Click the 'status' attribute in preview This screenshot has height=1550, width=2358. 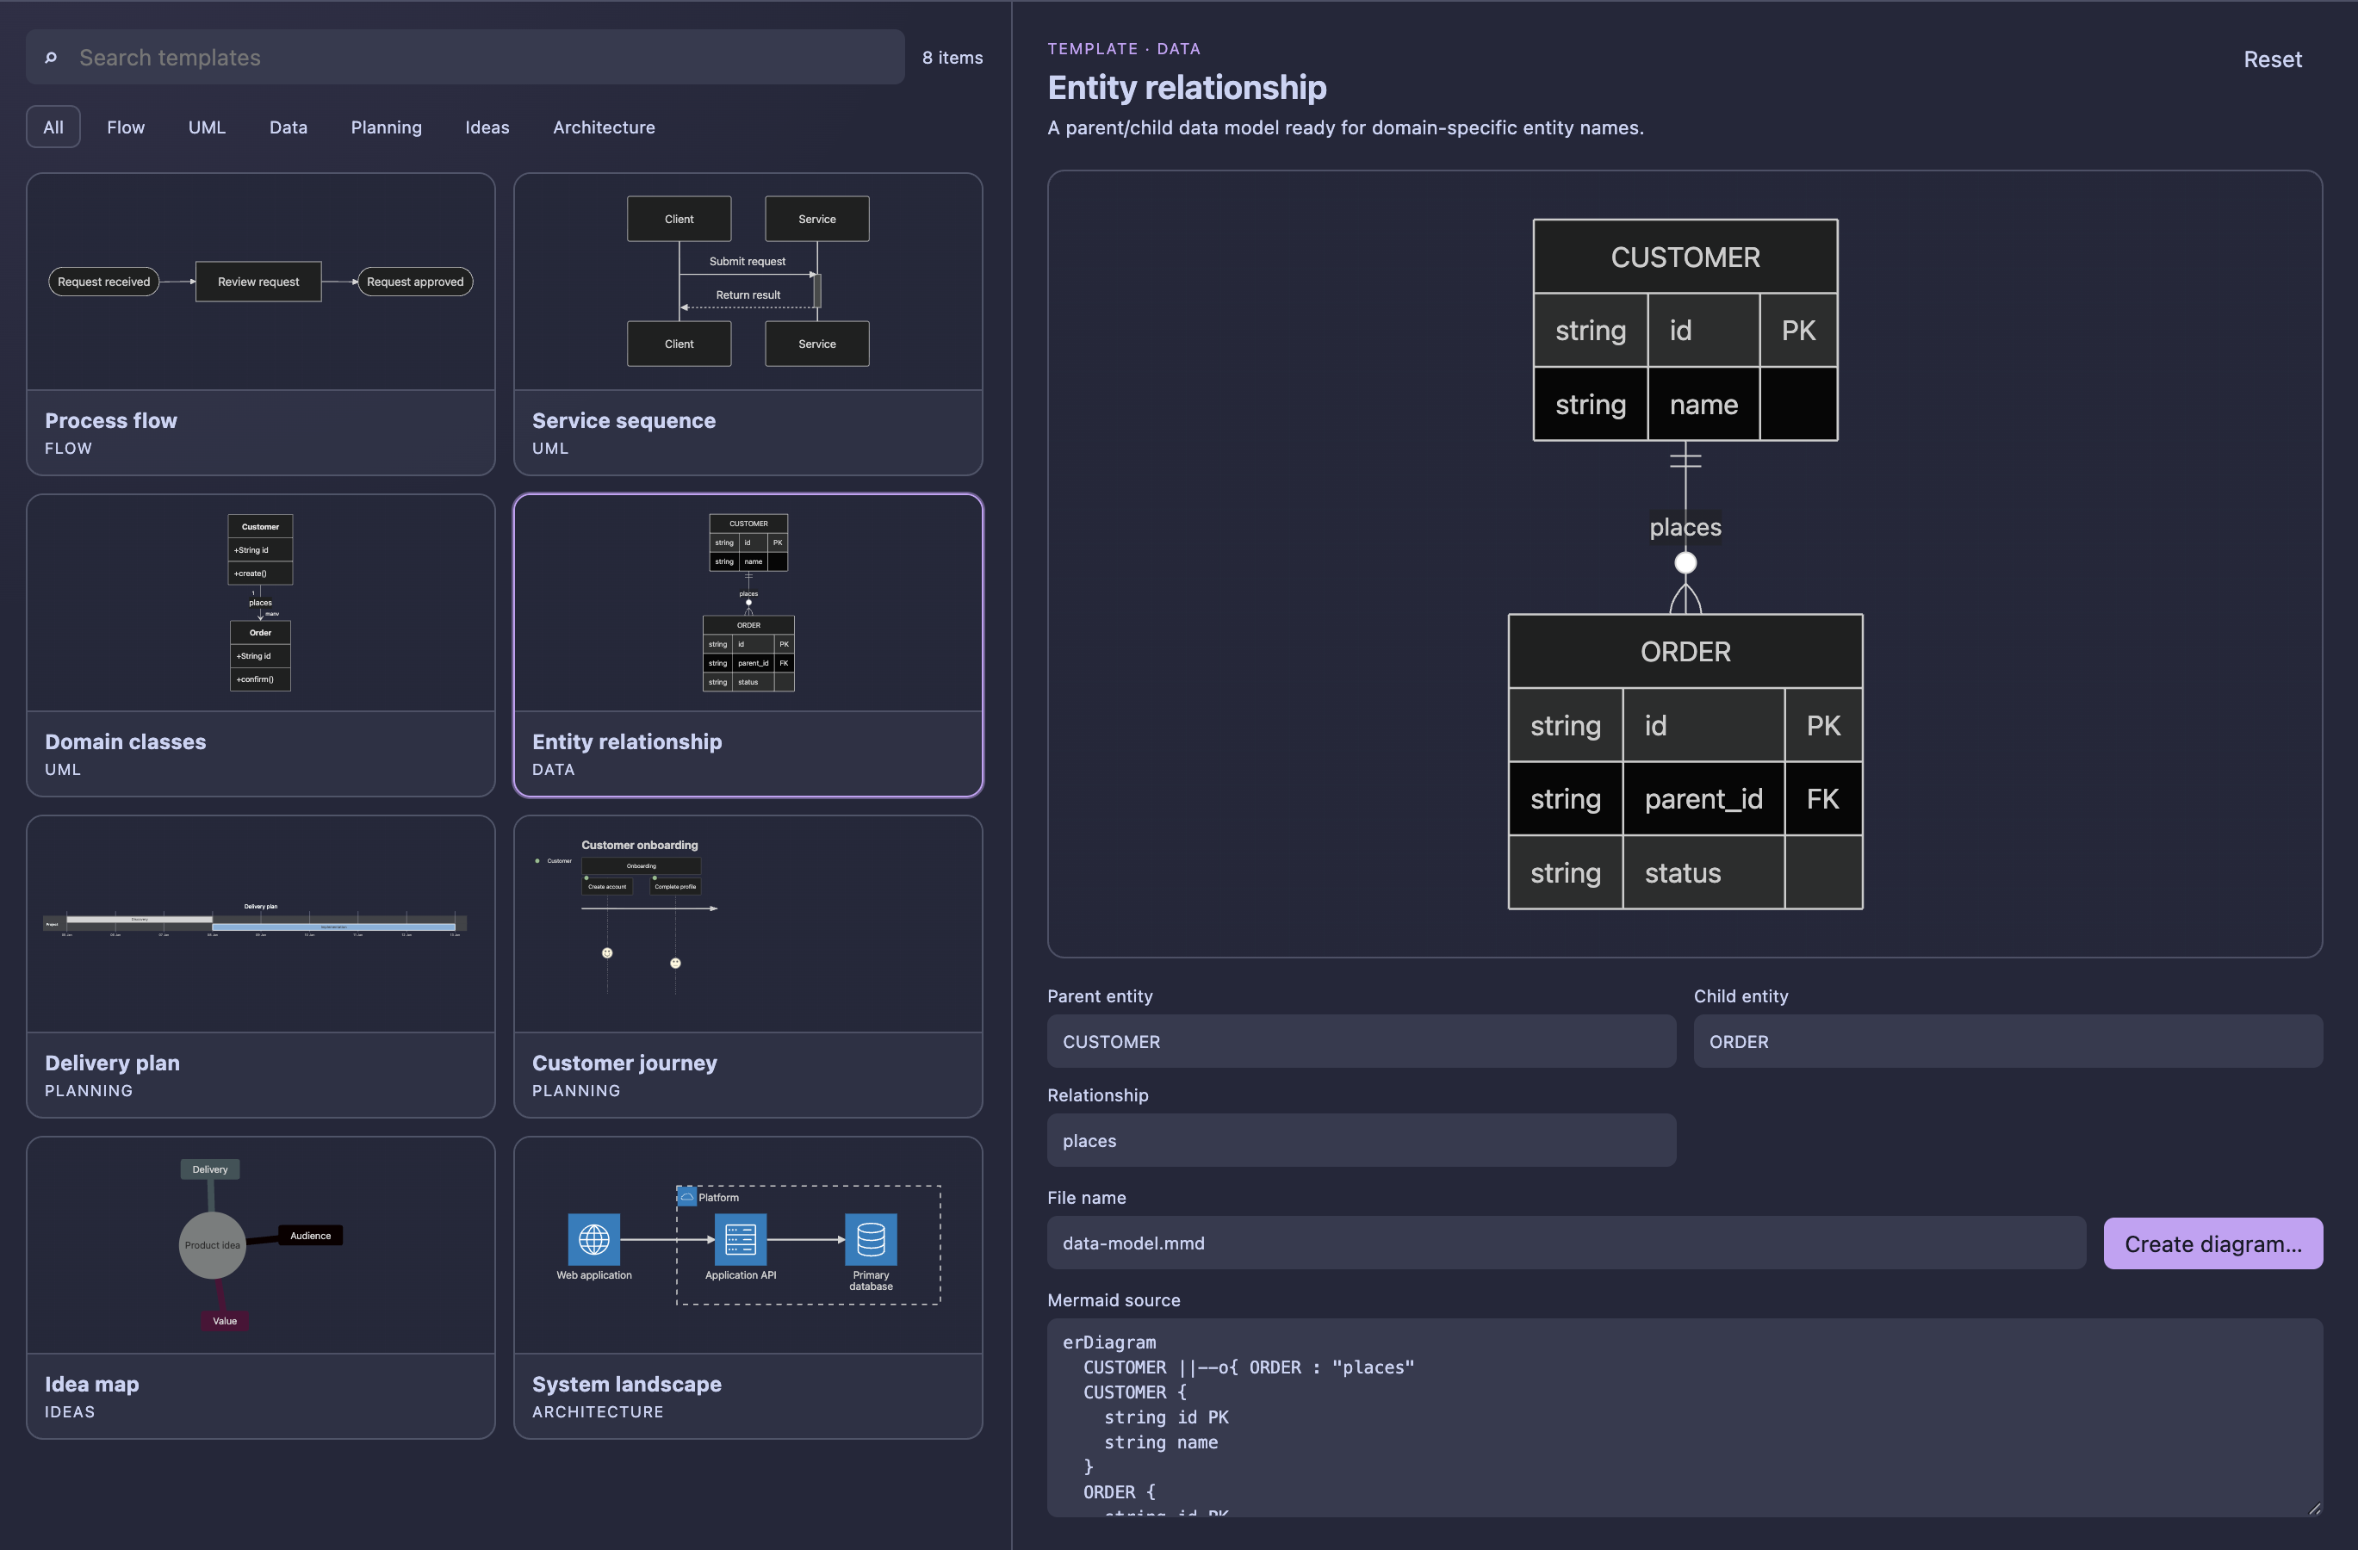pyautogui.click(x=1682, y=872)
